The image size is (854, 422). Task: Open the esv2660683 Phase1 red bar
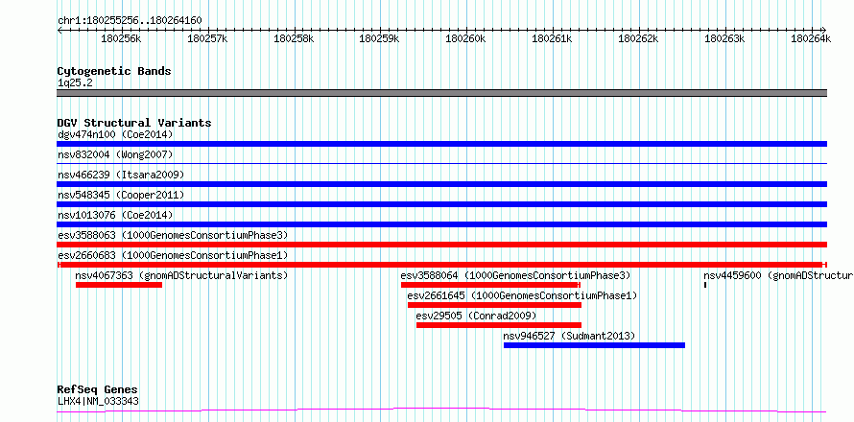coord(441,265)
